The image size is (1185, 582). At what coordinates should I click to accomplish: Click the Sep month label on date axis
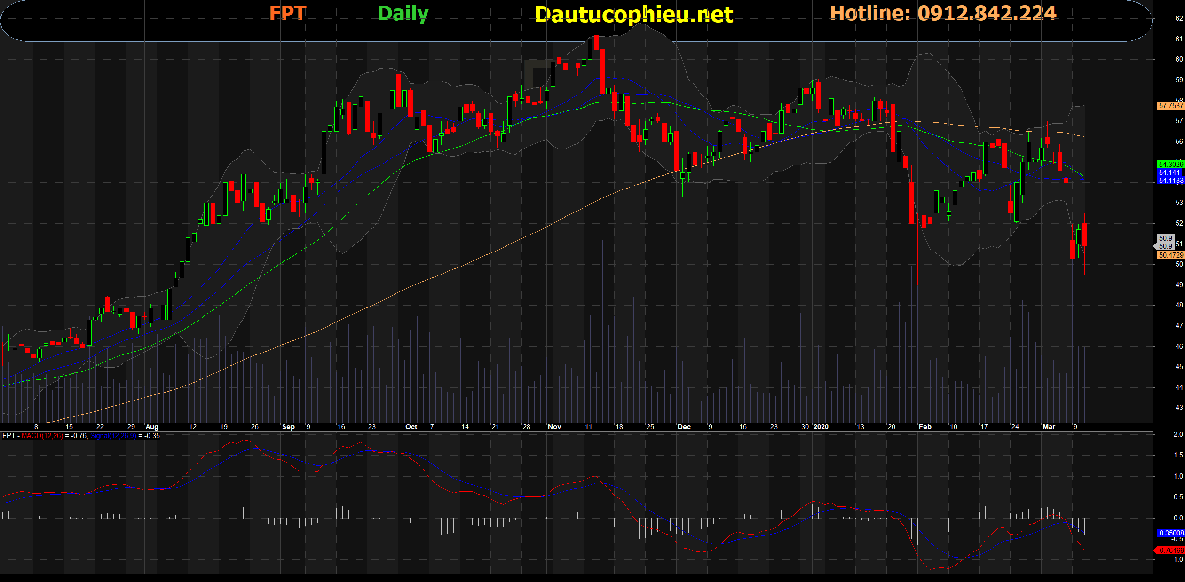pos(288,427)
